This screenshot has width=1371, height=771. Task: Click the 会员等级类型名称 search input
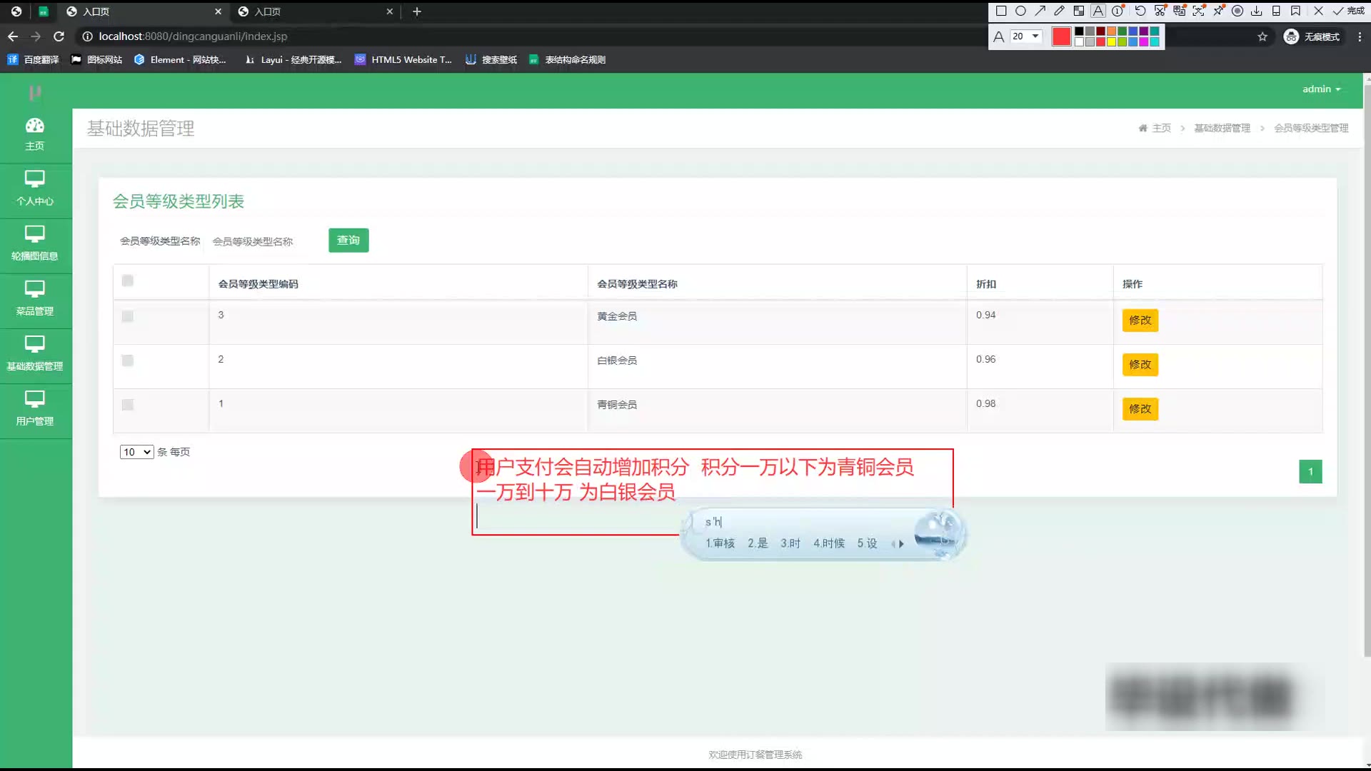pyautogui.click(x=264, y=241)
